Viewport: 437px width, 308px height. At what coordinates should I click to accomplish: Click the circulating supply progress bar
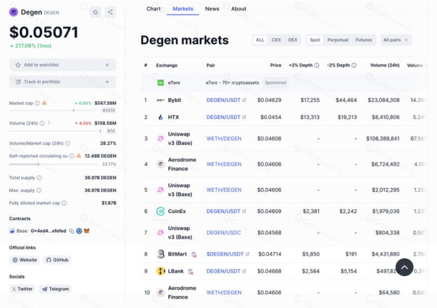tap(53, 164)
